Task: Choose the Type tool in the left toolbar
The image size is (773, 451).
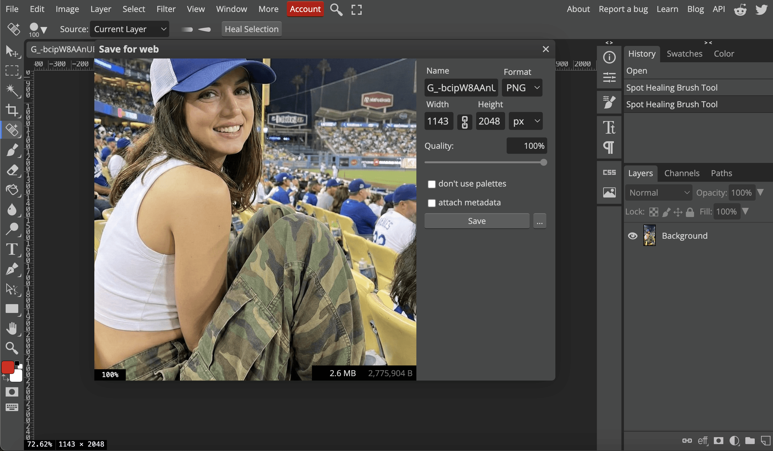Action: point(12,249)
